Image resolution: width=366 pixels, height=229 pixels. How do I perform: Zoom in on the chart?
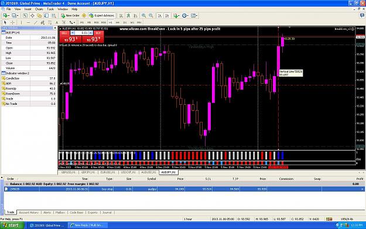144,15
